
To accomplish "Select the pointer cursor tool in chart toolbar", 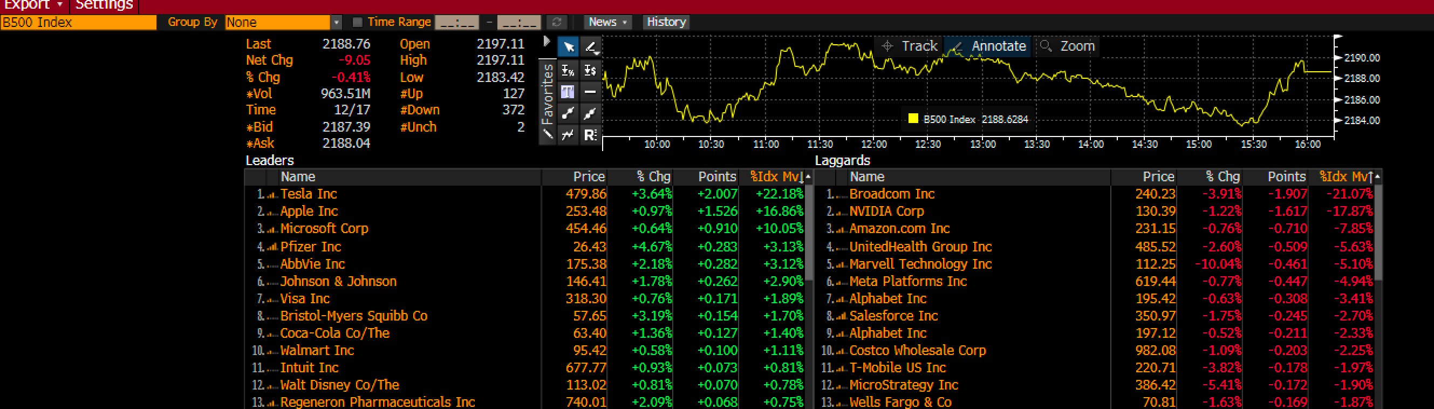I will pyautogui.click(x=569, y=47).
